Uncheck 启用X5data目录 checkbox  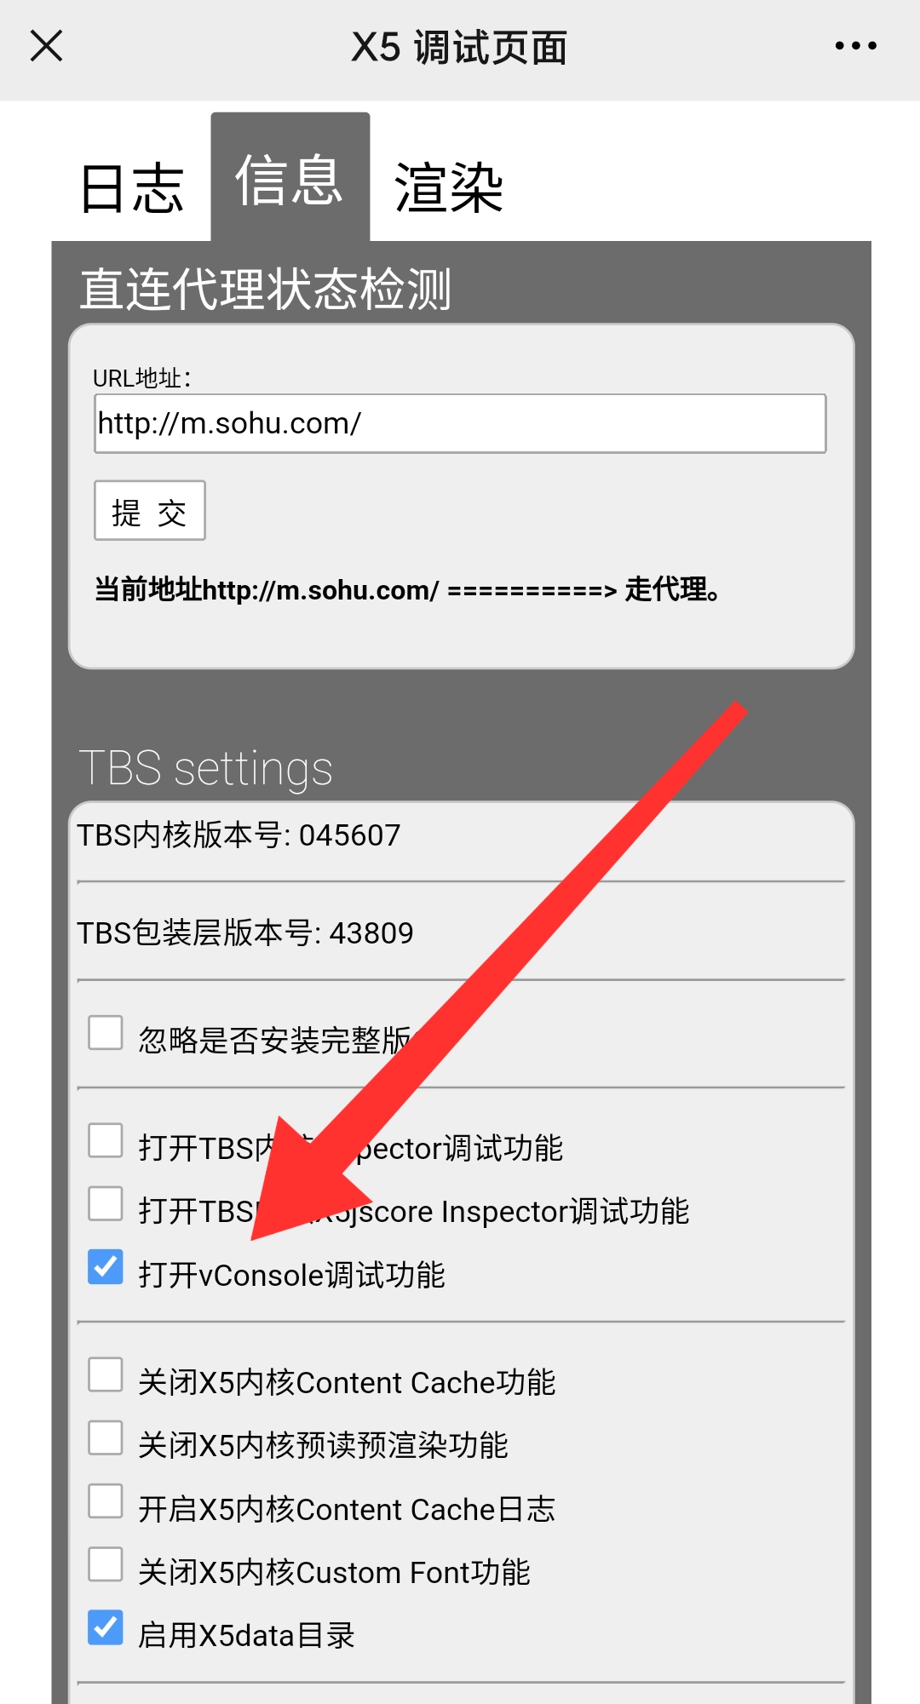coord(106,1627)
